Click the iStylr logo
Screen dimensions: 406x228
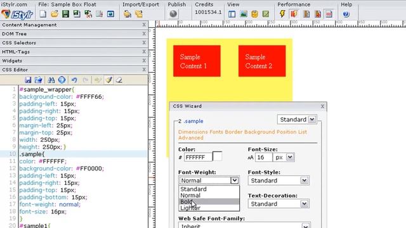point(17,14)
